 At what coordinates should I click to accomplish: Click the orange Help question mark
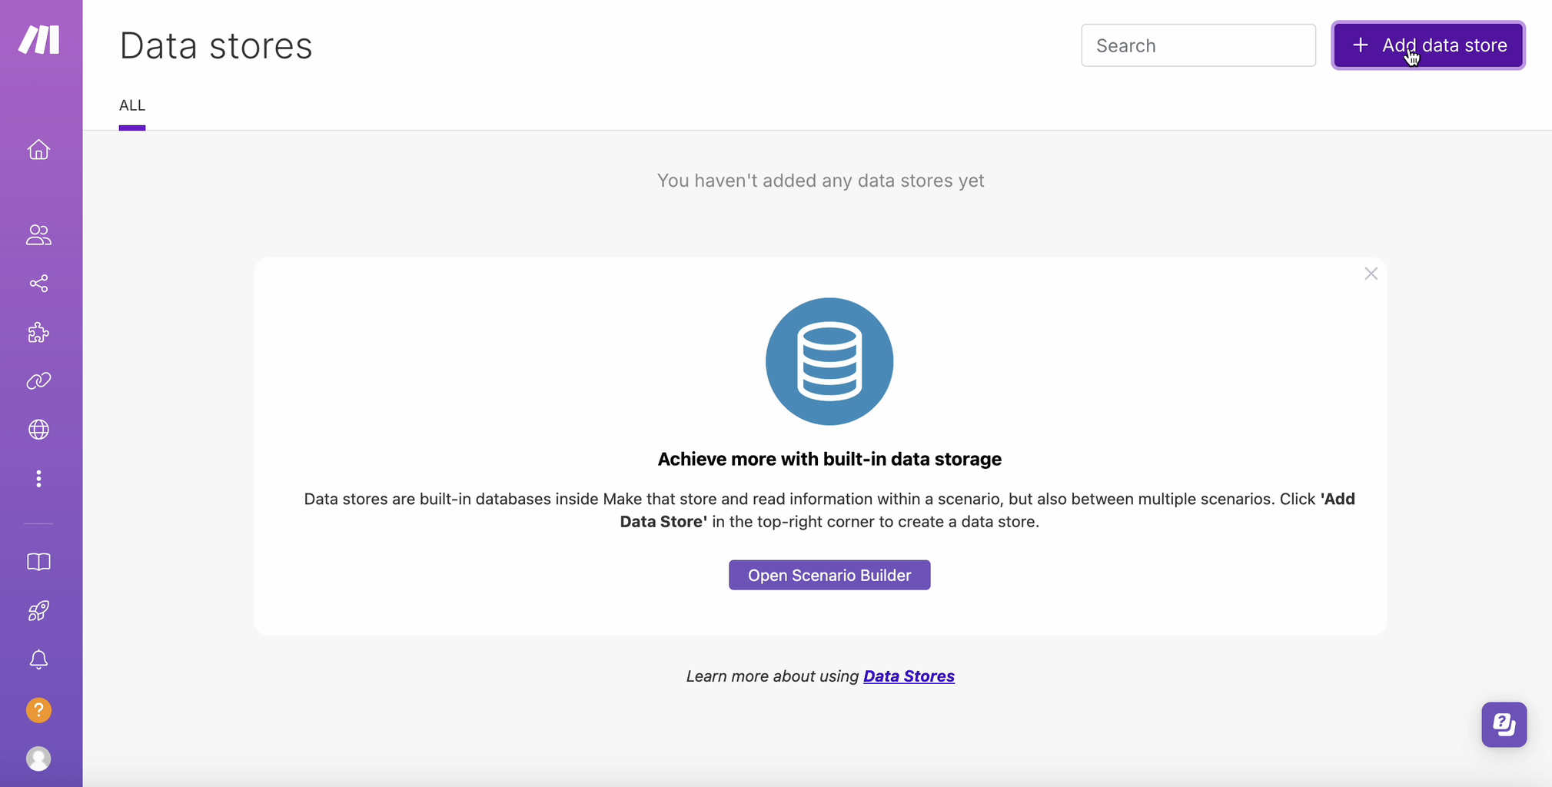pos(38,710)
